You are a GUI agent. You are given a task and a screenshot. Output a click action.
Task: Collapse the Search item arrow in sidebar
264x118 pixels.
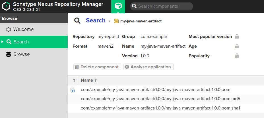point(2,42)
